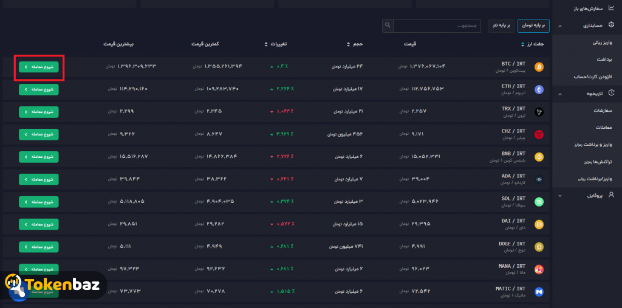Click the پروفایل user icon

(611, 195)
